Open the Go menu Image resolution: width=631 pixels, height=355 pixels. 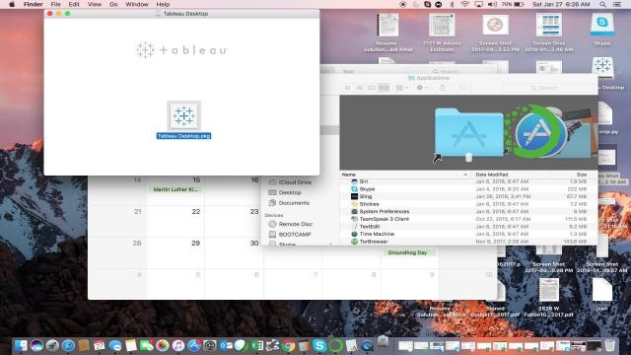(113, 4)
